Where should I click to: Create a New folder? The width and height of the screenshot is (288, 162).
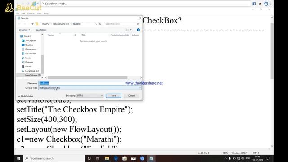[40, 30]
